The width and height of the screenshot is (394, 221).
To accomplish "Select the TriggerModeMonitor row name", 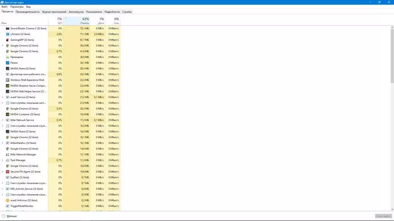I will 22,206.
